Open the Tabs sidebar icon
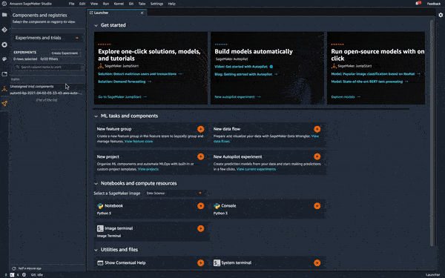 4,74
